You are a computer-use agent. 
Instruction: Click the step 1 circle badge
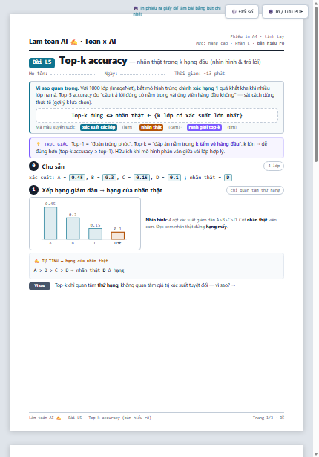pos(33,190)
